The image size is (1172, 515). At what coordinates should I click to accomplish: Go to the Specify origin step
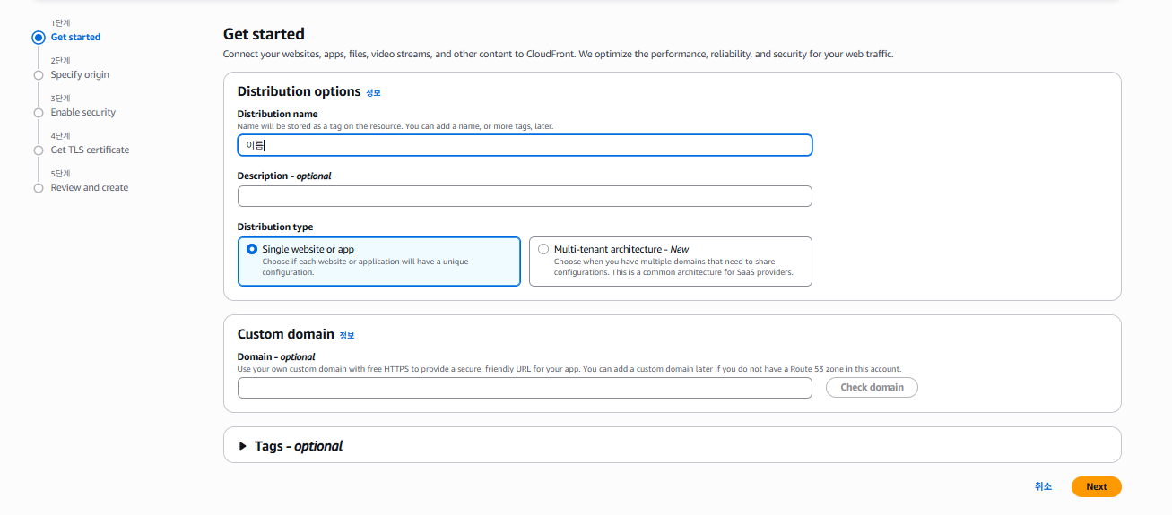80,74
